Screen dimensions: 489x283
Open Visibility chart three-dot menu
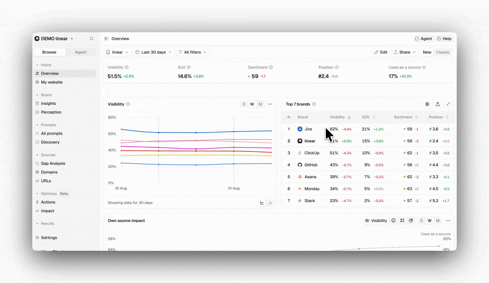pyautogui.click(x=270, y=104)
